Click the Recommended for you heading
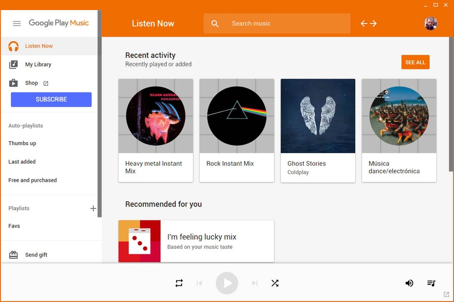 (163, 204)
